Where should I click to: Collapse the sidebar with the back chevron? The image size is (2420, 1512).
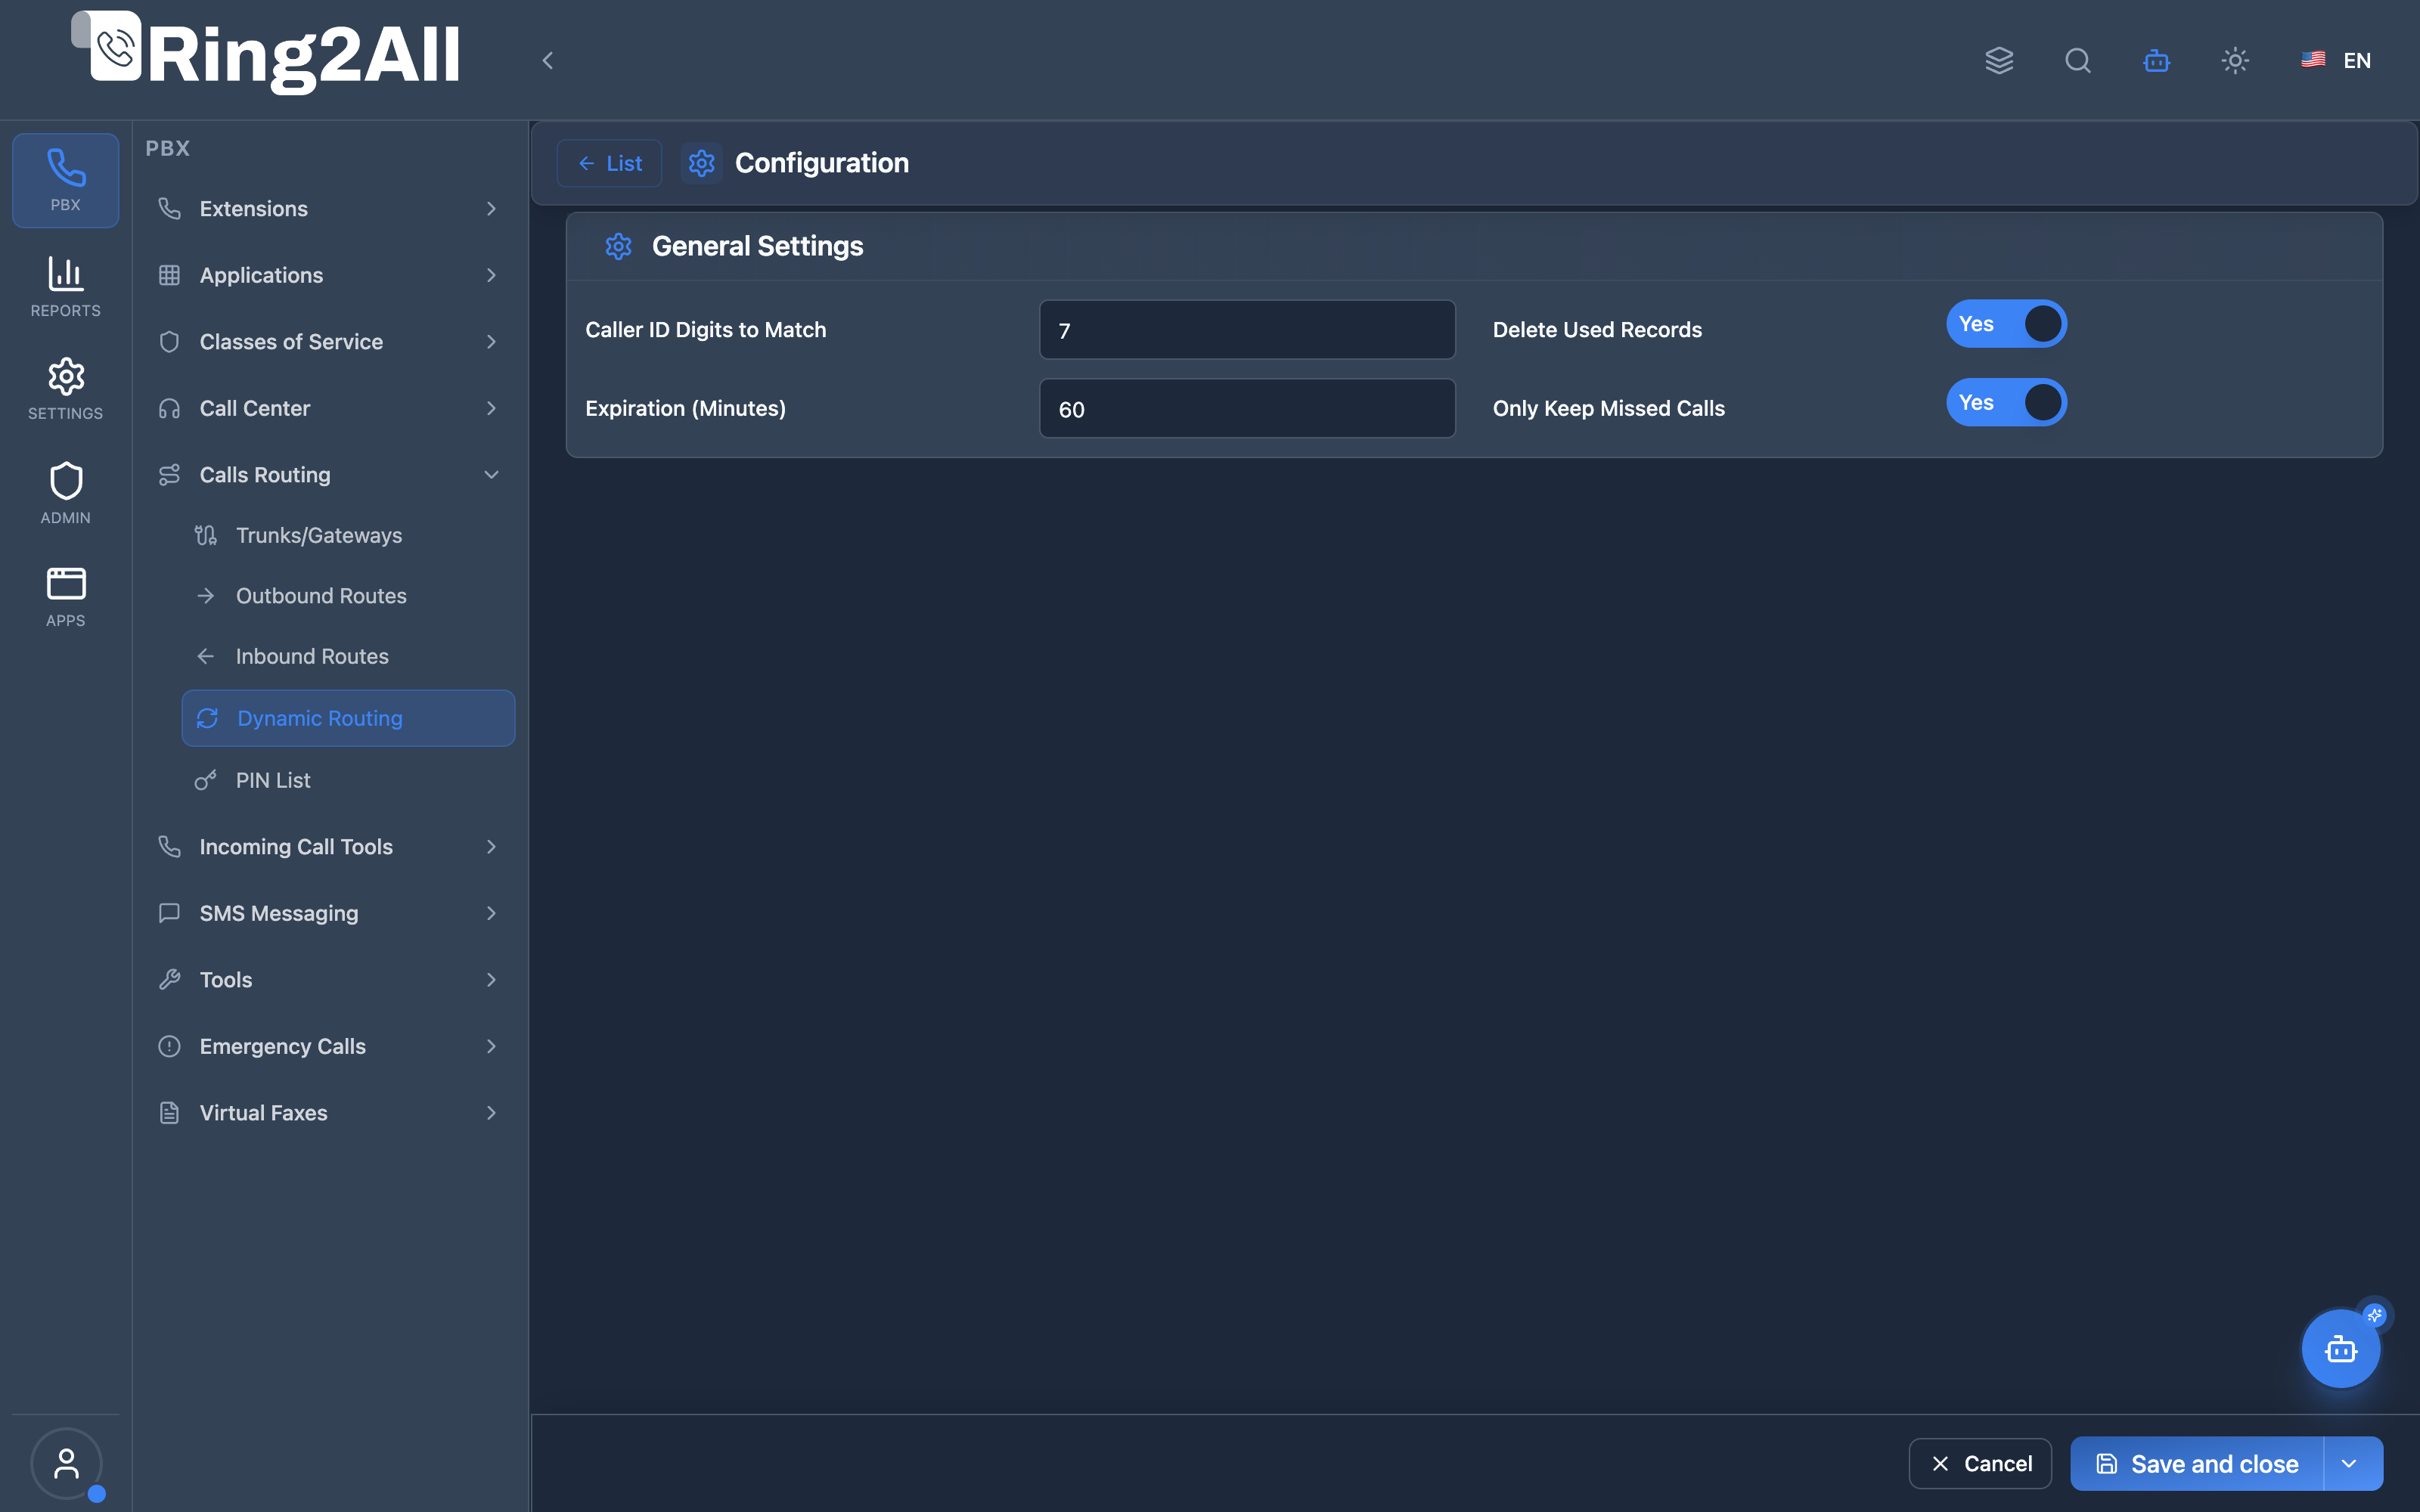coord(547,61)
